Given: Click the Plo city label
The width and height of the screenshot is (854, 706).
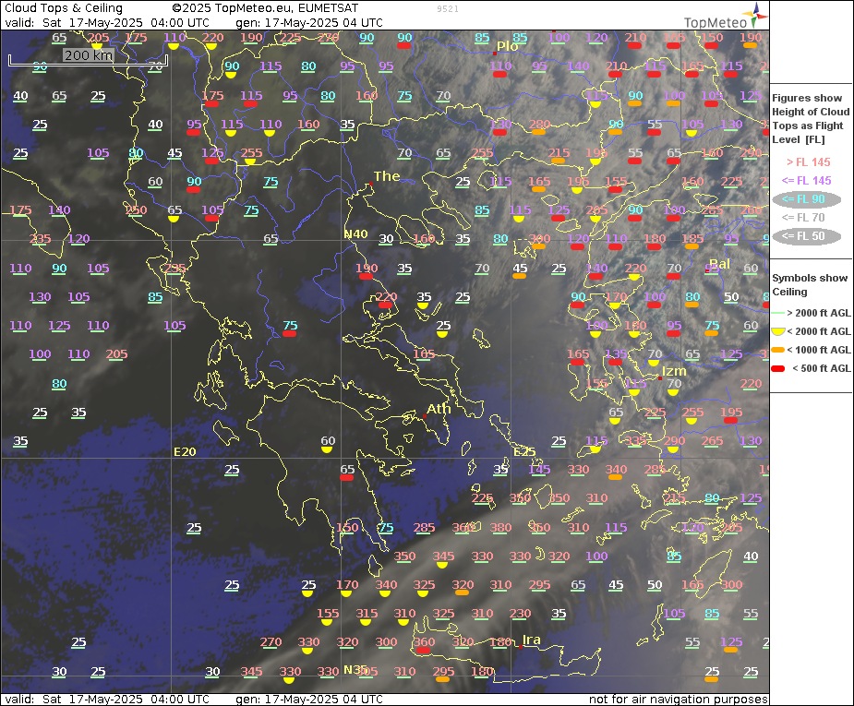Looking at the screenshot, I should pyautogui.click(x=507, y=46).
